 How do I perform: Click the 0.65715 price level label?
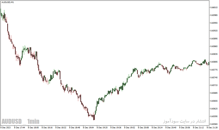pos(214,85)
